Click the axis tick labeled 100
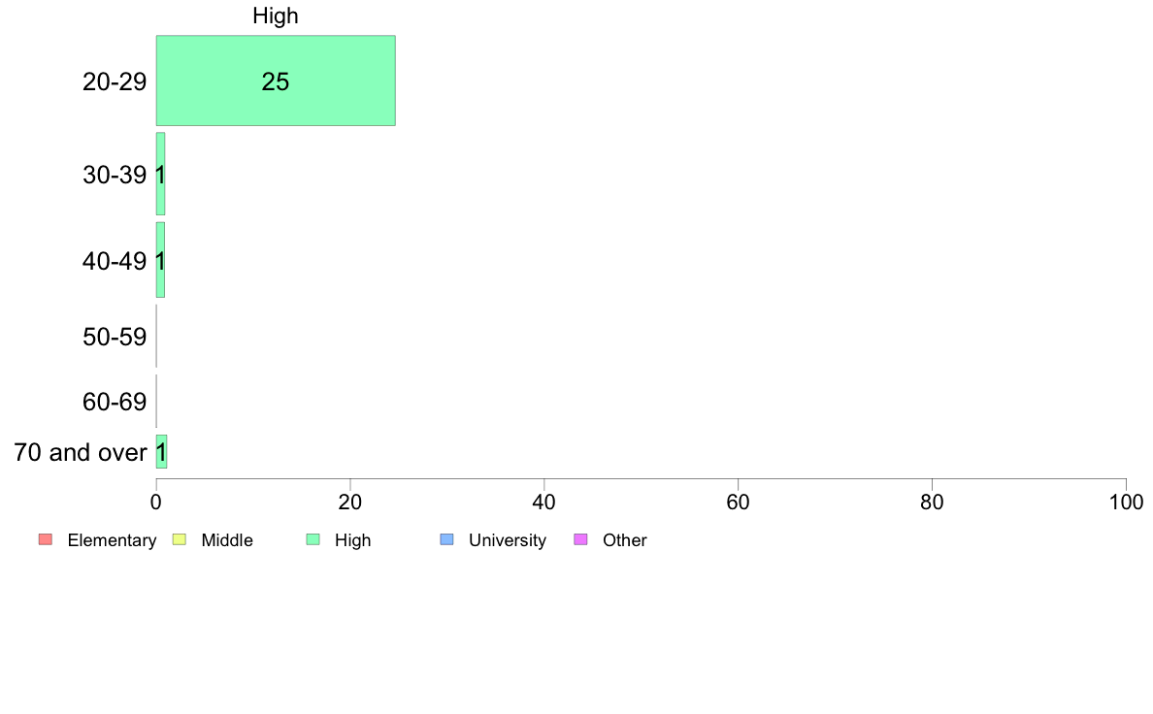 (1127, 503)
